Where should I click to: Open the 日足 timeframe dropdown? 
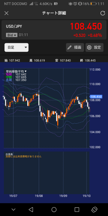(16, 47)
